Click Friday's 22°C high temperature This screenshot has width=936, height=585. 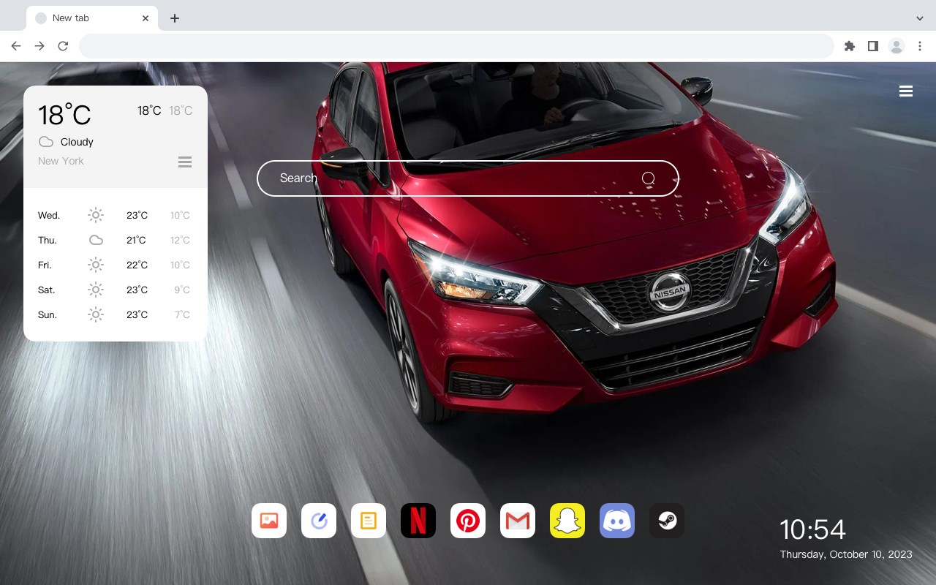(x=137, y=265)
